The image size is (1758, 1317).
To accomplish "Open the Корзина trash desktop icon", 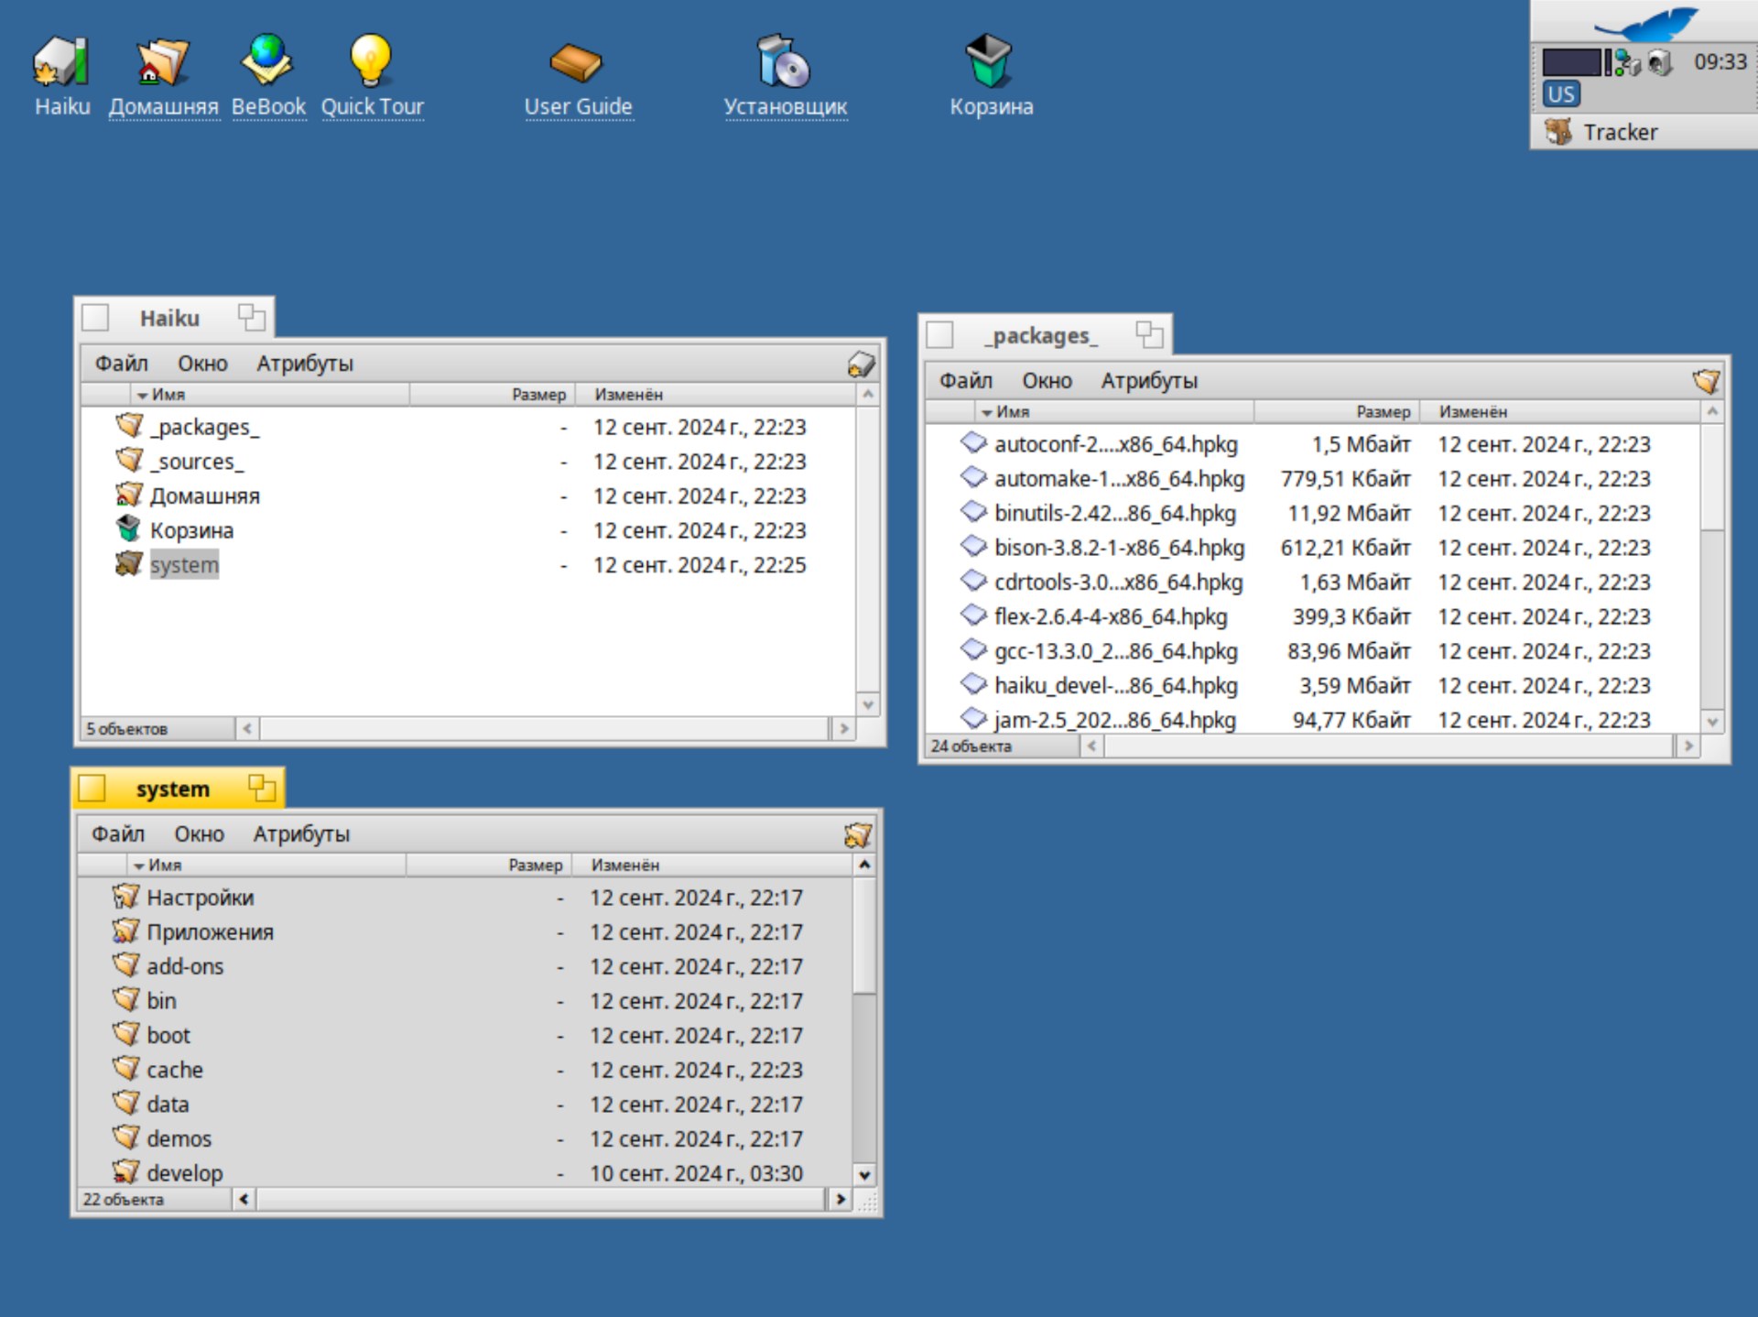I will pos(990,62).
